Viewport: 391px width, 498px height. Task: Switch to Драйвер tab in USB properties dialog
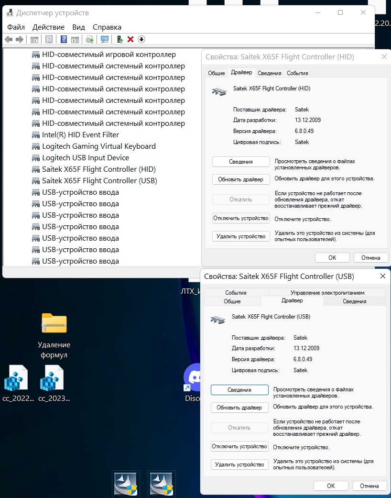[x=292, y=300]
